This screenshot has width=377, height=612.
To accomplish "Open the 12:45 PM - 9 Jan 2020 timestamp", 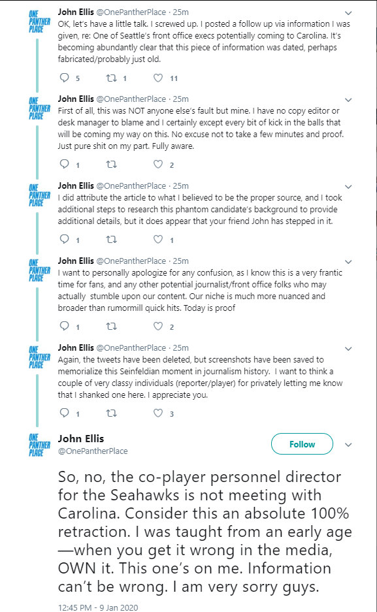I will coord(98,607).
